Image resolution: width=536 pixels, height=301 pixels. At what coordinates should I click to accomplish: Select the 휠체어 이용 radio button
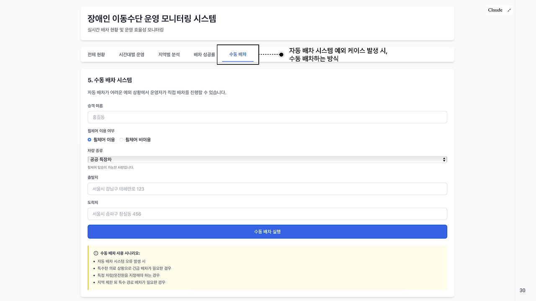coord(89,139)
